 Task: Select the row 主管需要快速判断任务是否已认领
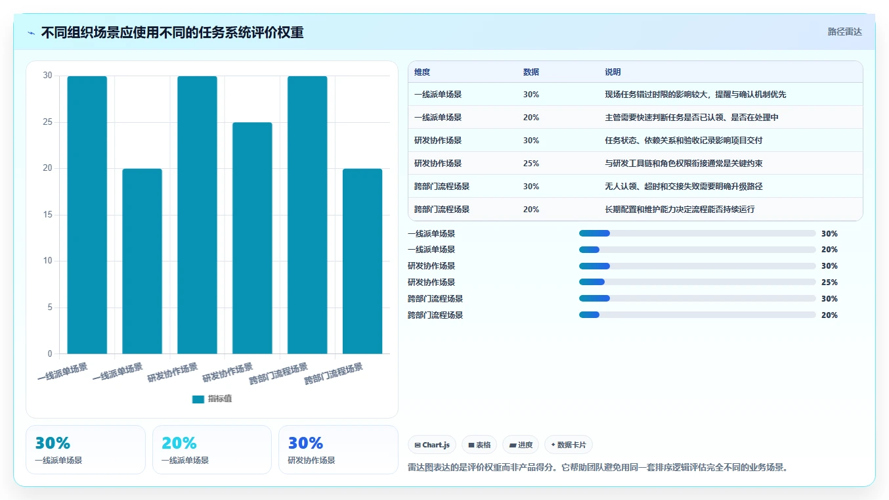636,118
